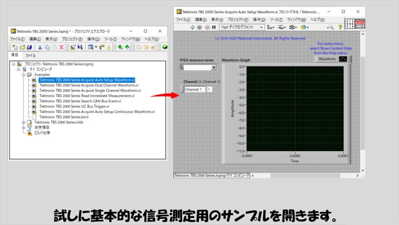
Task: Click the warning triangle icon in Project Explorer
Action: point(109,47)
